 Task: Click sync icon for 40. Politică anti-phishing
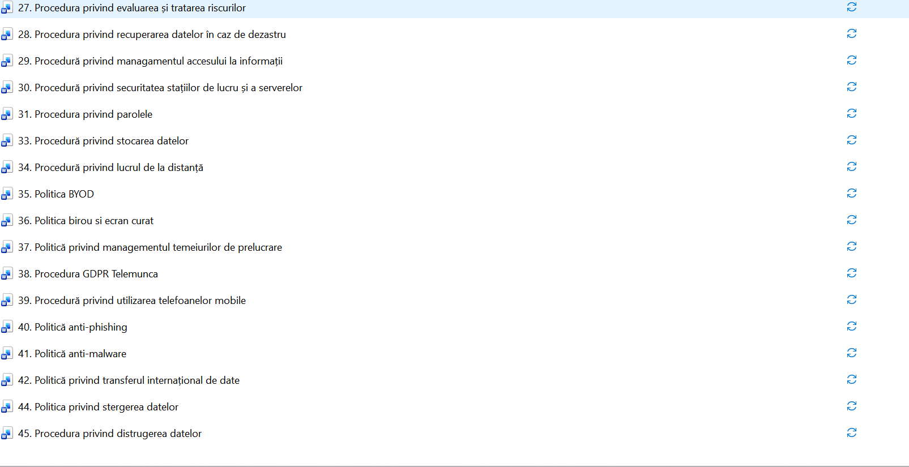point(851,326)
